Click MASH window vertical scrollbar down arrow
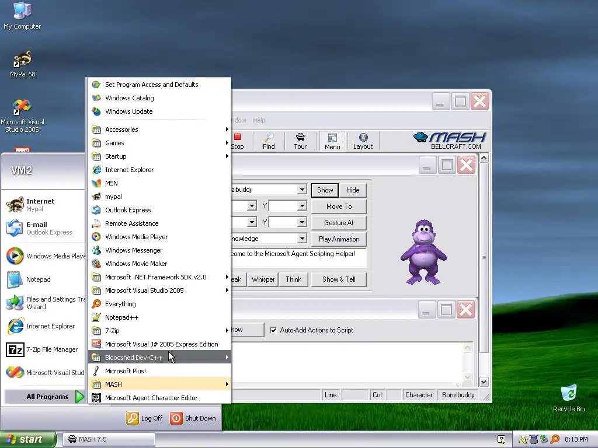 (484, 381)
